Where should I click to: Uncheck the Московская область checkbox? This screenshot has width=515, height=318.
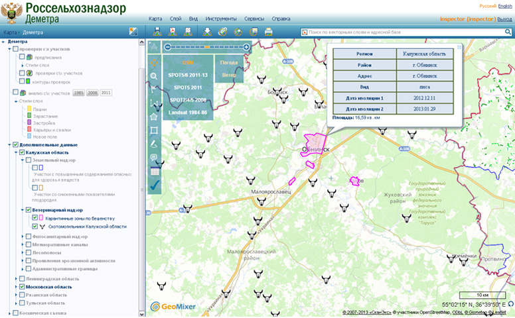(22, 286)
